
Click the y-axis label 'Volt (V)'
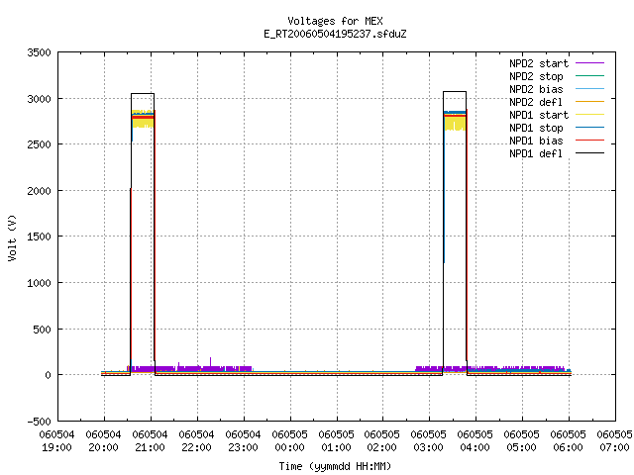13,237
